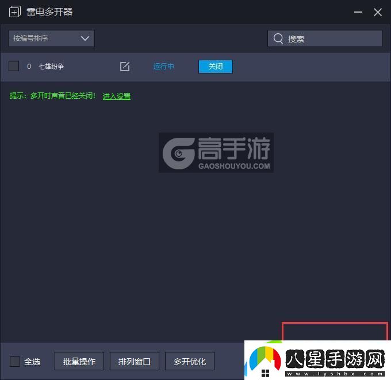The height and width of the screenshot is (380, 391).
Task: Click the 多开优化 button
Action: [x=190, y=361]
